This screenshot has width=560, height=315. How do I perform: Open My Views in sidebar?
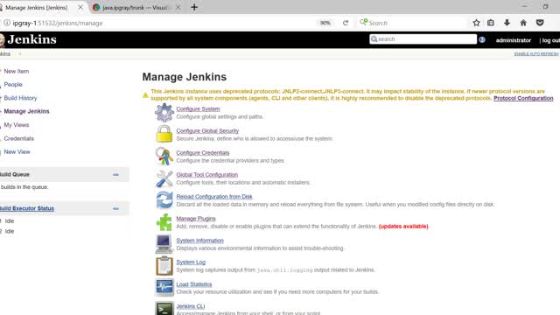point(17,124)
